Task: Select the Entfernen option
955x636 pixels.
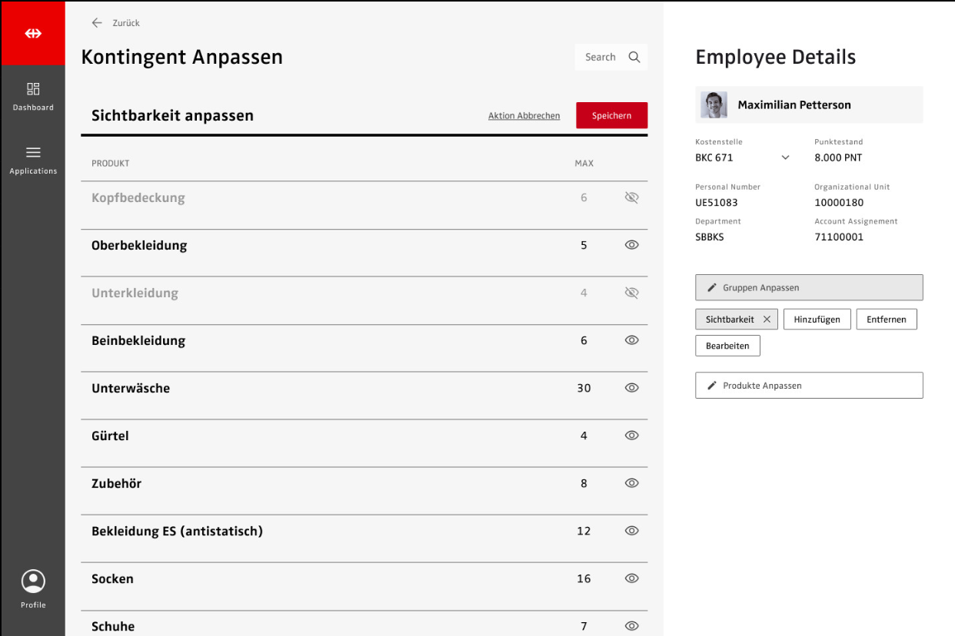Action: (x=886, y=320)
